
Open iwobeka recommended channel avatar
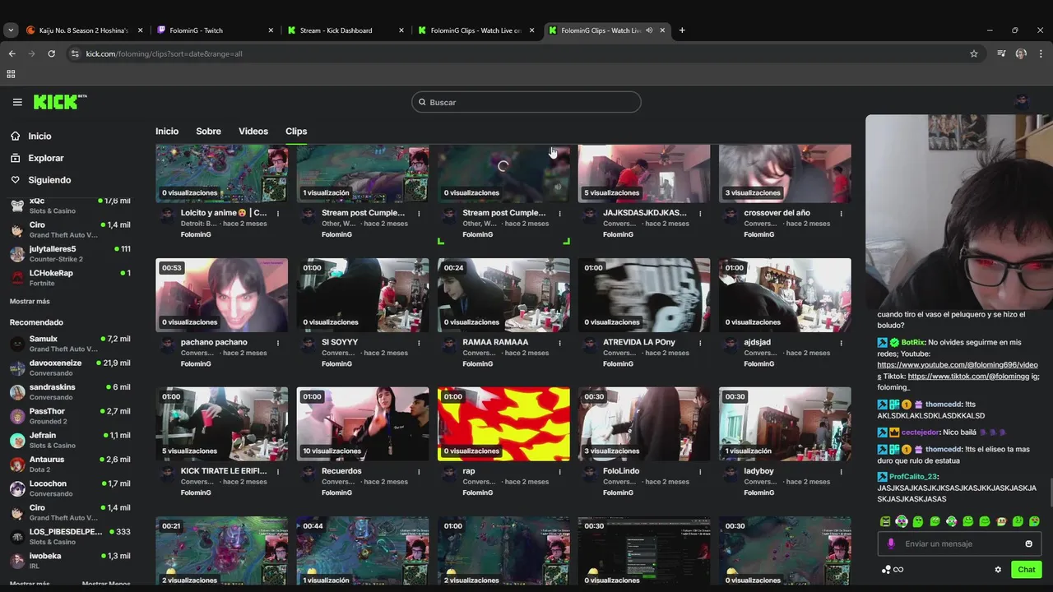point(16,561)
